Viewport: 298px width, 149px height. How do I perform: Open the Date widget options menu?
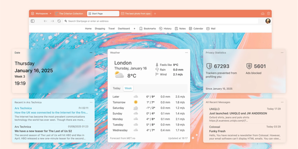coord(91,53)
